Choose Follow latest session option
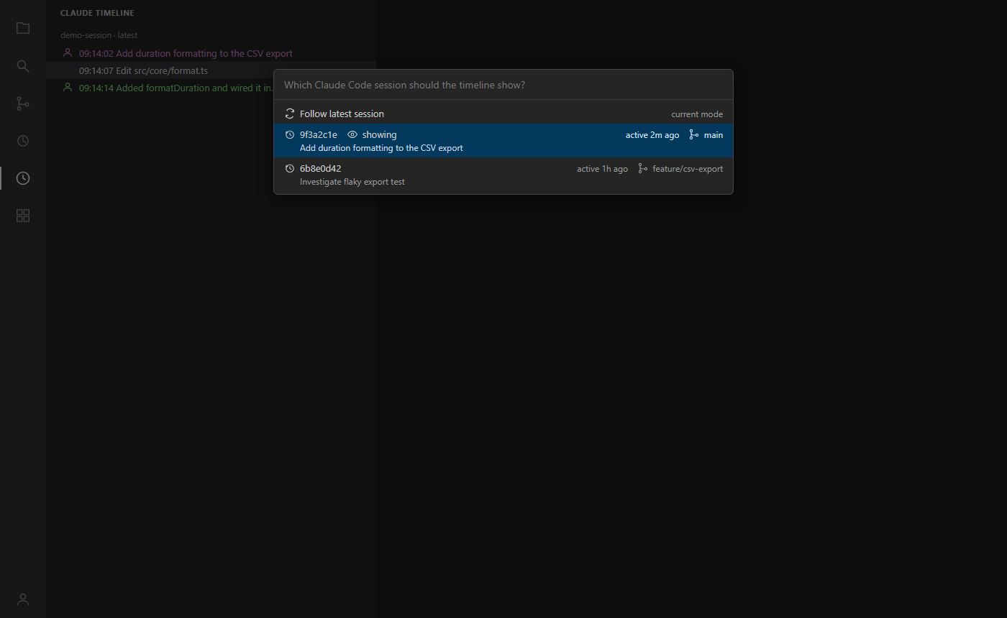1007x618 pixels. (503, 114)
